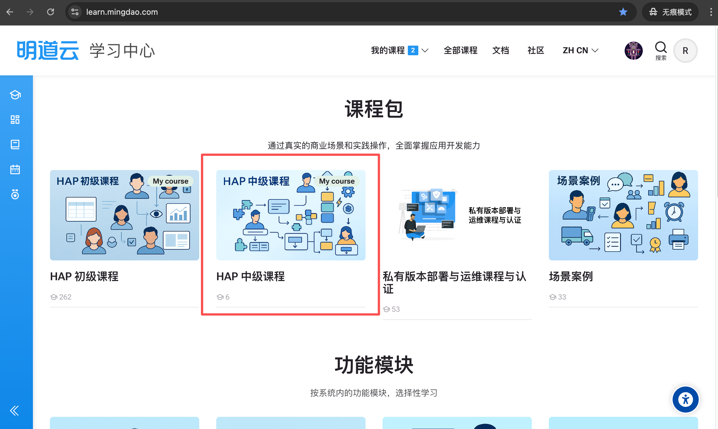Image resolution: width=718 pixels, height=429 pixels.
Task: Bookmark page using star icon
Action: (x=623, y=12)
